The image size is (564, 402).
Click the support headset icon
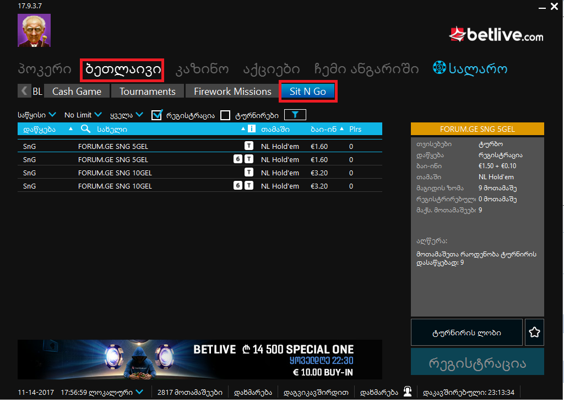tap(408, 391)
